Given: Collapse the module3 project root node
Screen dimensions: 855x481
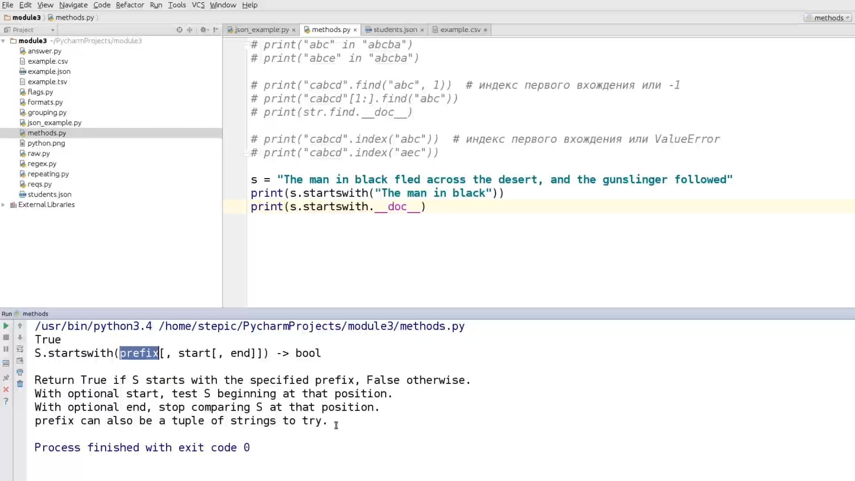Looking at the screenshot, I should point(4,41).
